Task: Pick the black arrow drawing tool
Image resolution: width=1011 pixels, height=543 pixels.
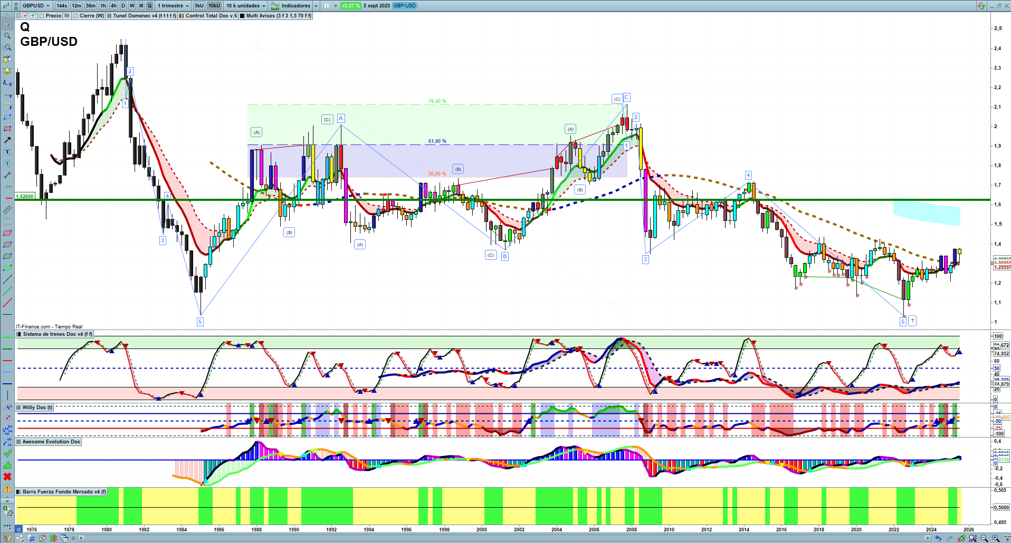Action: pos(7,140)
